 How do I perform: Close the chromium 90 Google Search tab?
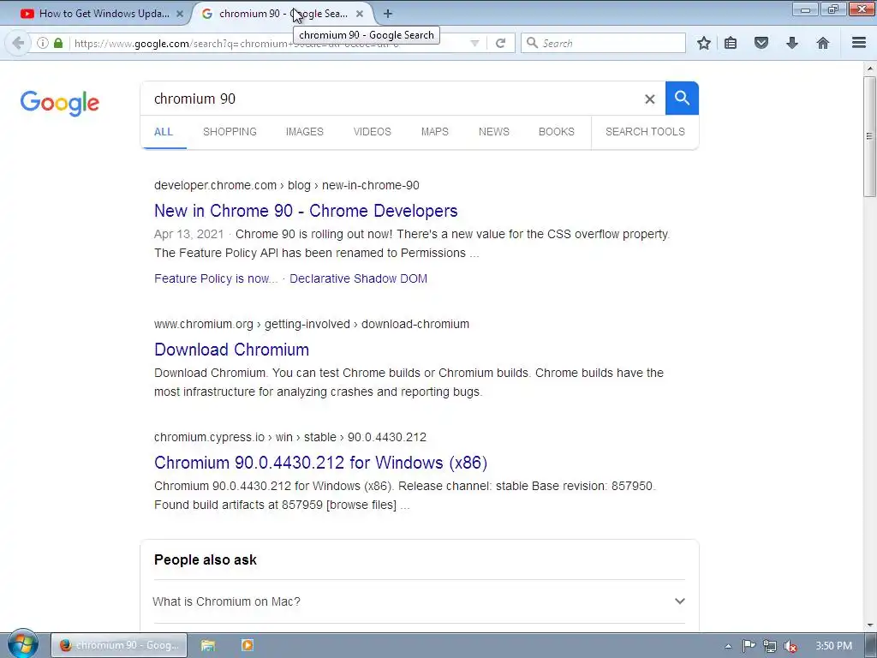[x=360, y=14]
